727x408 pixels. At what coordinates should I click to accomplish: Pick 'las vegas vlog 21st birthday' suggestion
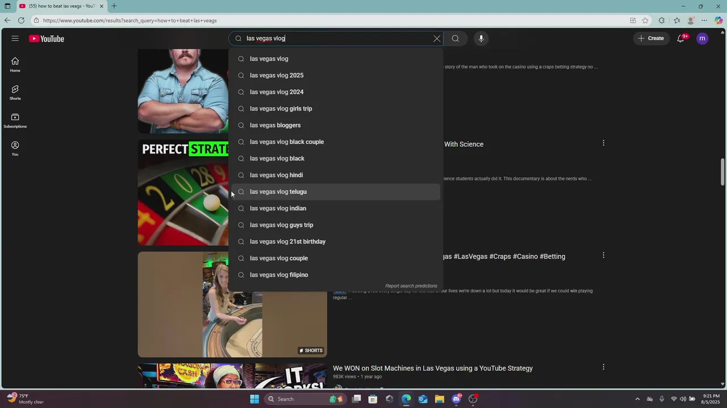click(335, 241)
